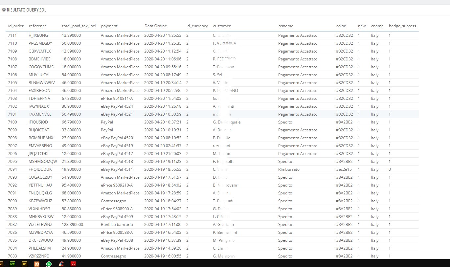Click the Bonifico bancario payment cell
The image size is (450, 267).
tap(117, 224)
